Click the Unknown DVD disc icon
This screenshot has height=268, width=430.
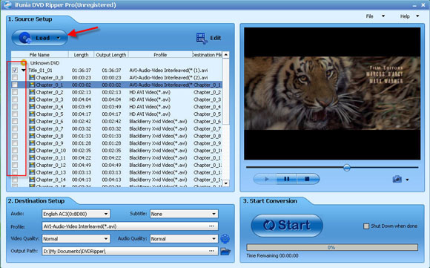click(x=24, y=63)
